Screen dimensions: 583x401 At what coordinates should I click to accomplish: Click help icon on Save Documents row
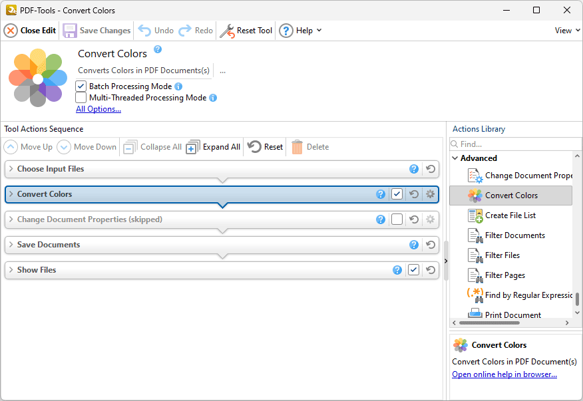[x=414, y=245]
